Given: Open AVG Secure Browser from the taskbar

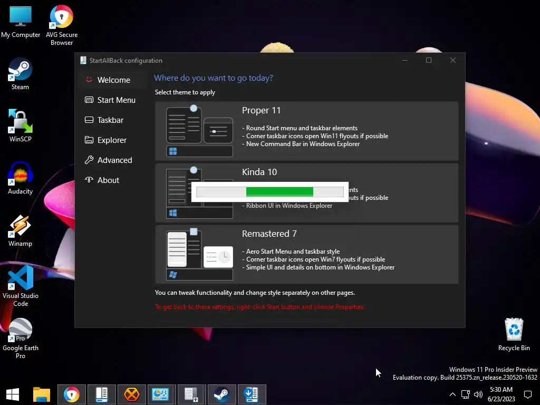Looking at the screenshot, I should coord(72,394).
